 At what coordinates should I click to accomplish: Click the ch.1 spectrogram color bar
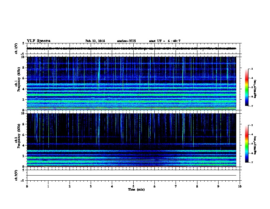point(246,87)
